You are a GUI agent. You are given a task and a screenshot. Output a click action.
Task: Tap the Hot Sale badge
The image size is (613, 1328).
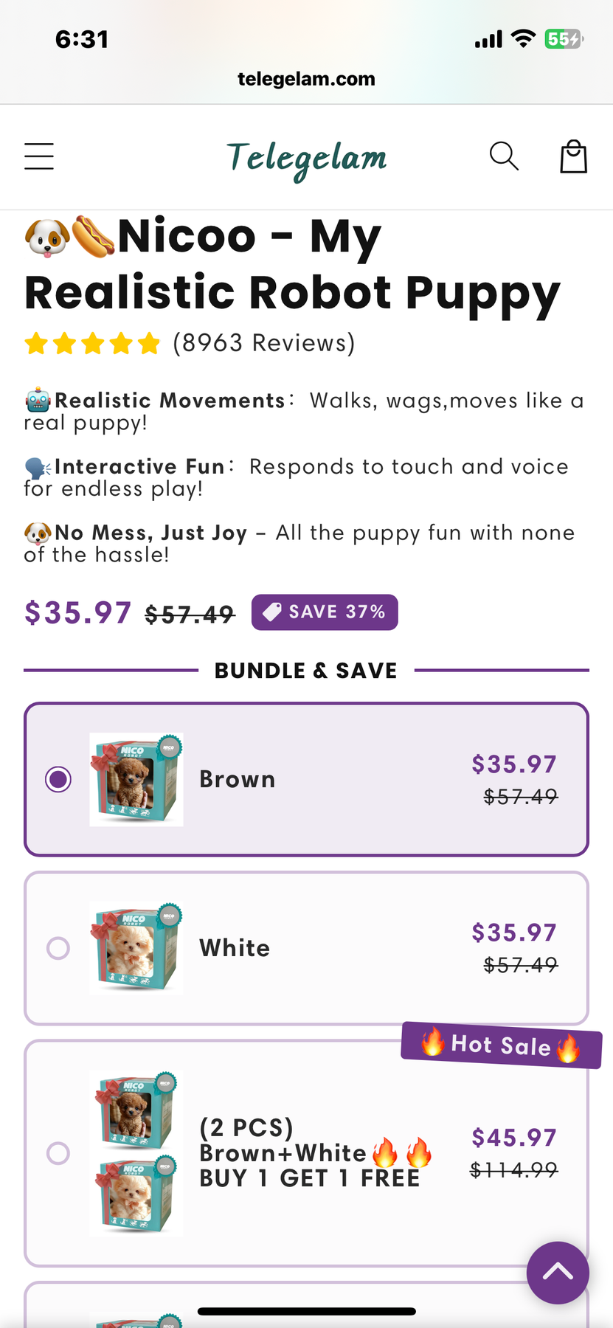tap(501, 1045)
